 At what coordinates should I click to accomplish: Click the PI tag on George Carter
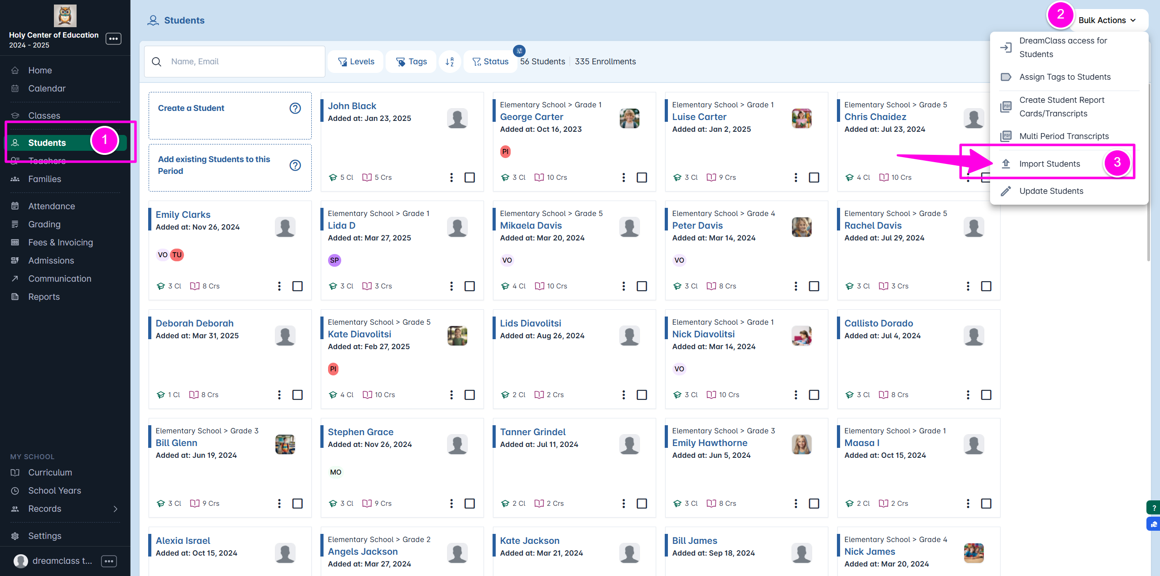tap(505, 152)
